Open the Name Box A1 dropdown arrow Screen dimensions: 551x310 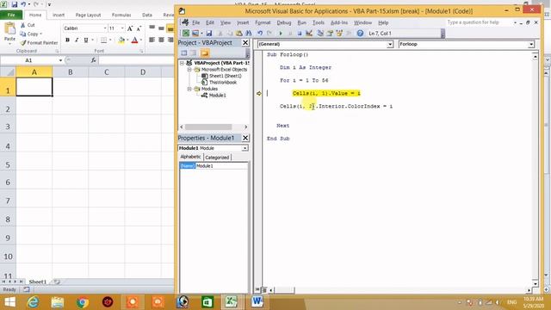60,60
